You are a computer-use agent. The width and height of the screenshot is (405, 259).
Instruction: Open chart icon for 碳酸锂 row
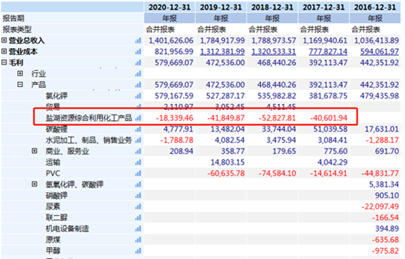click(138, 129)
